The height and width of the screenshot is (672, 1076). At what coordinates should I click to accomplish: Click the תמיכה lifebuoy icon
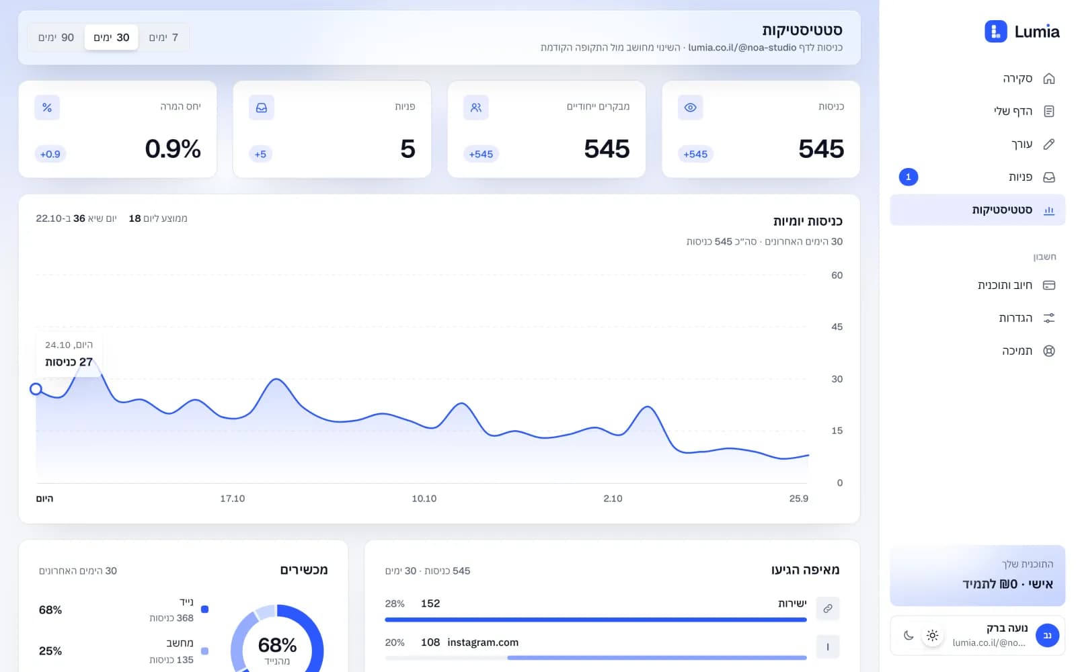pos(1048,351)
